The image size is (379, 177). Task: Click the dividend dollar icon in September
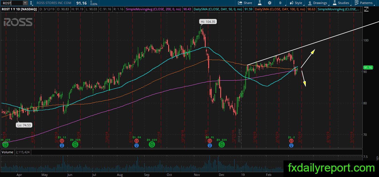coord(152,144)
